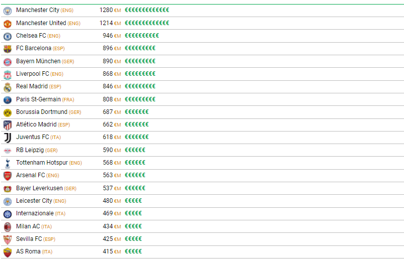404x259 pixels.
Task: Open the Tottenham Hotspur team link
Action: tap(42, 163)
